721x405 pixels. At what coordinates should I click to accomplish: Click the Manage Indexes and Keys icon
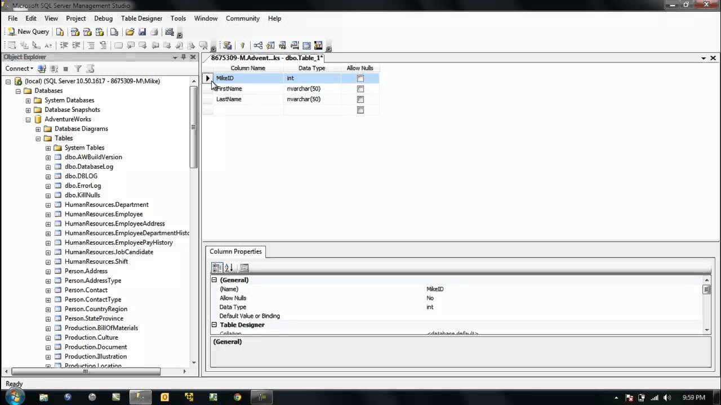[270, 46]
